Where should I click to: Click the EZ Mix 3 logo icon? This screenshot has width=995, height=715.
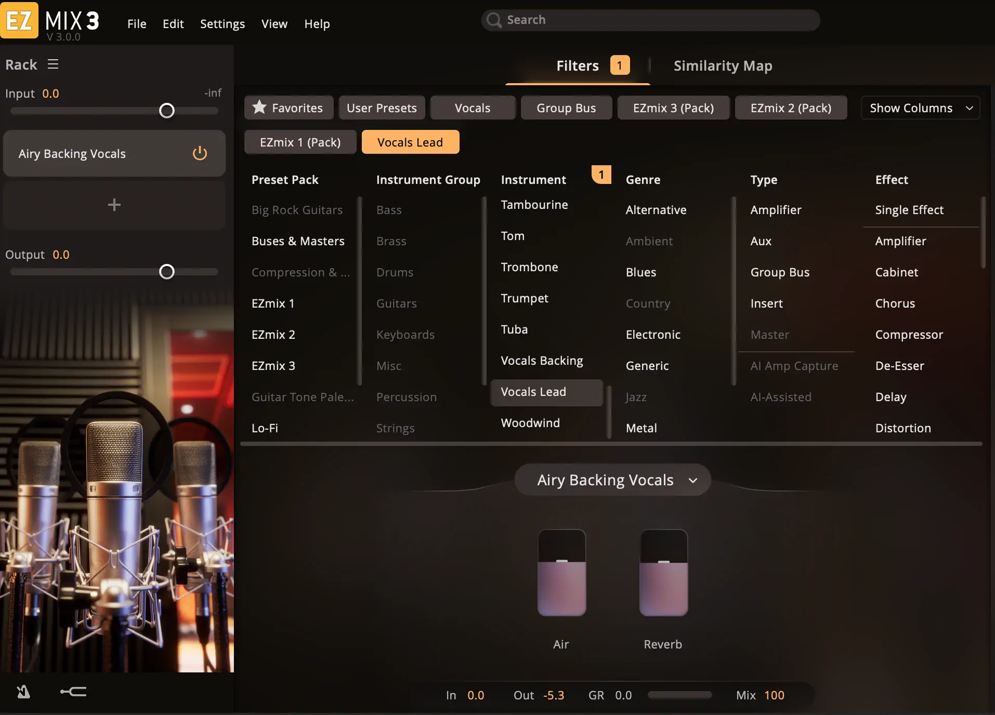point(19,20)
